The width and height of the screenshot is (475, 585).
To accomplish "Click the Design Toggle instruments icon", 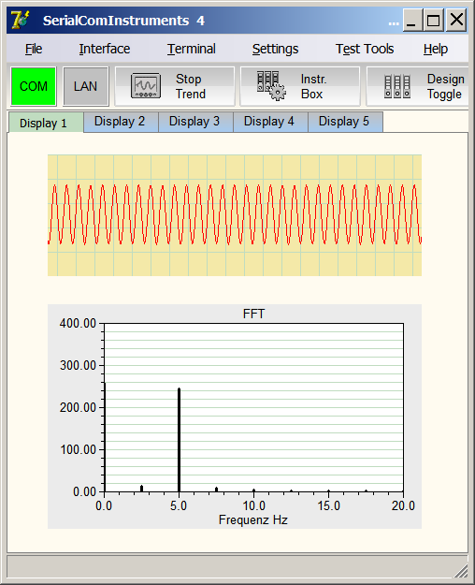I will coord(397,86).
